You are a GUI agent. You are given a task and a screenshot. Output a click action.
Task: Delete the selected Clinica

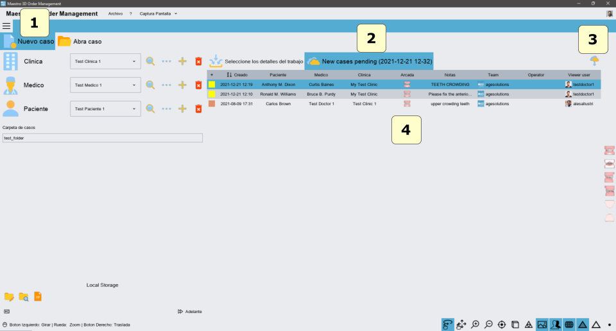click(198, 61)
